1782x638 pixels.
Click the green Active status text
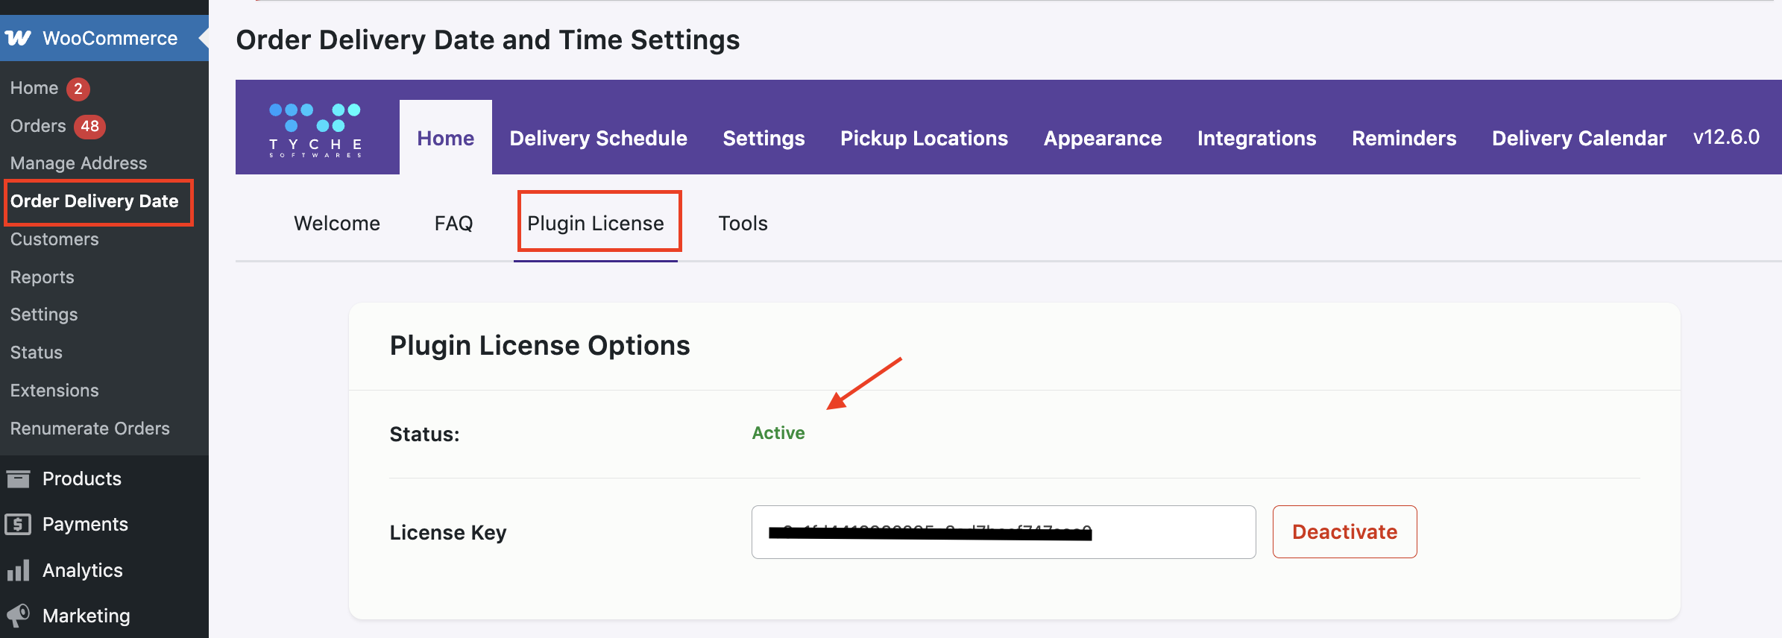pyautogui.click(x=778, y=433)
